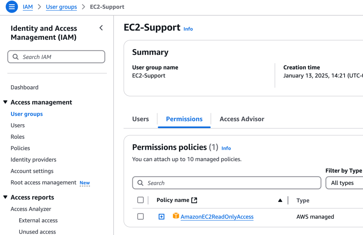Open the Info link next to EC2-Support
This screenshot has height=235, width=363.
coord(188,29)
